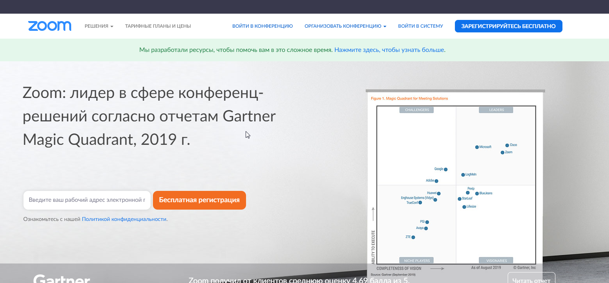609x283 pixels.
Task: Click the CHALLENGERS label in the chart
Action: point(417,110)
